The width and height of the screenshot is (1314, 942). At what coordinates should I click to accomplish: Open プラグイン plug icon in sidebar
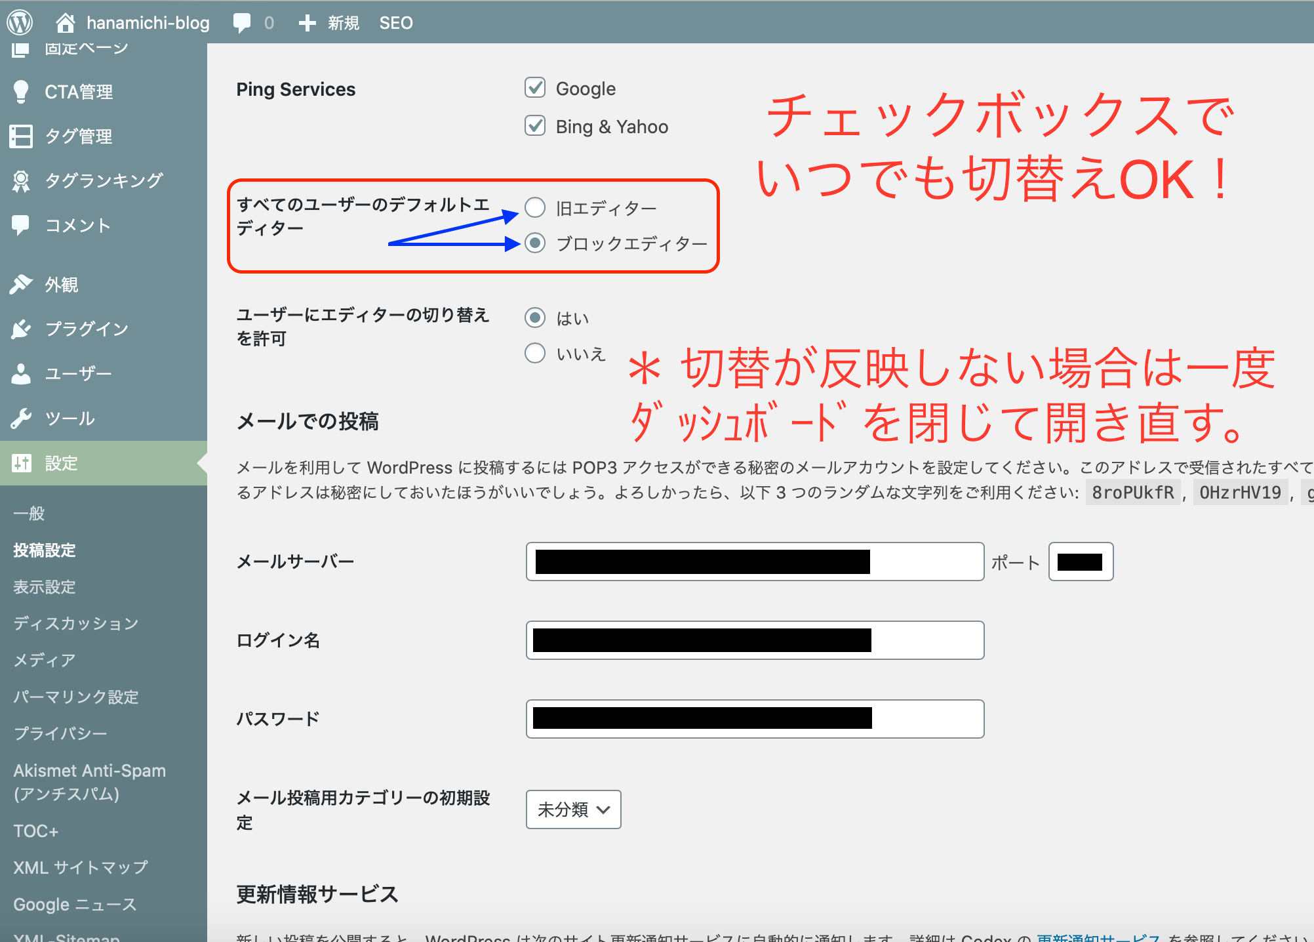pyautogui.click(x=21, y=329)
